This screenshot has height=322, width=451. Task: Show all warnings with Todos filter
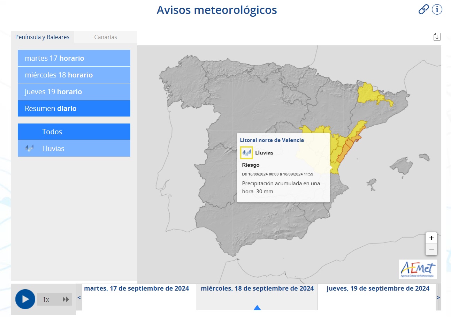[74, 132]
